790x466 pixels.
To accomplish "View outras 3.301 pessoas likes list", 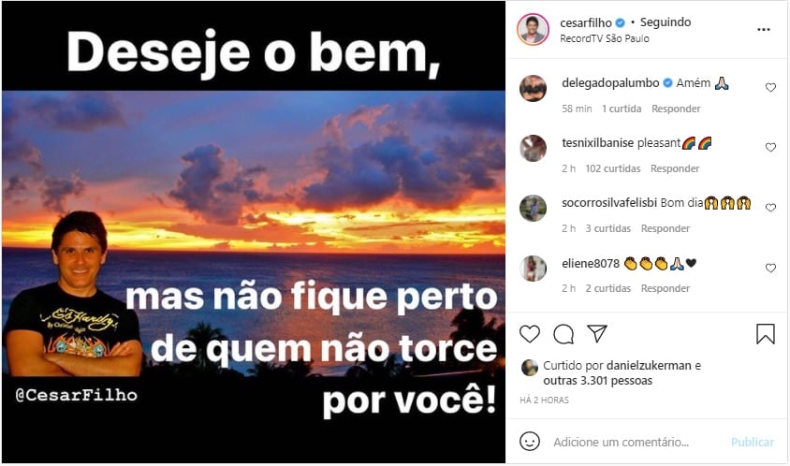I will point(597,381).
